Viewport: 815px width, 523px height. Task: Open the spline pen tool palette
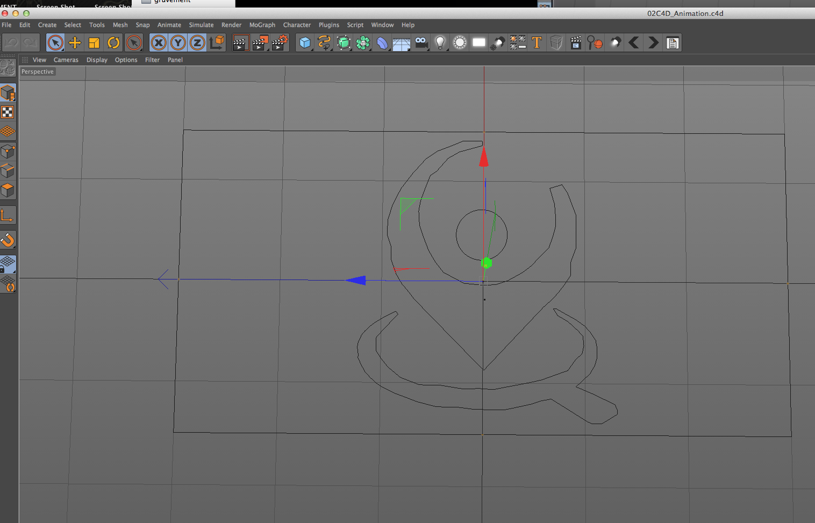[324, 42]
